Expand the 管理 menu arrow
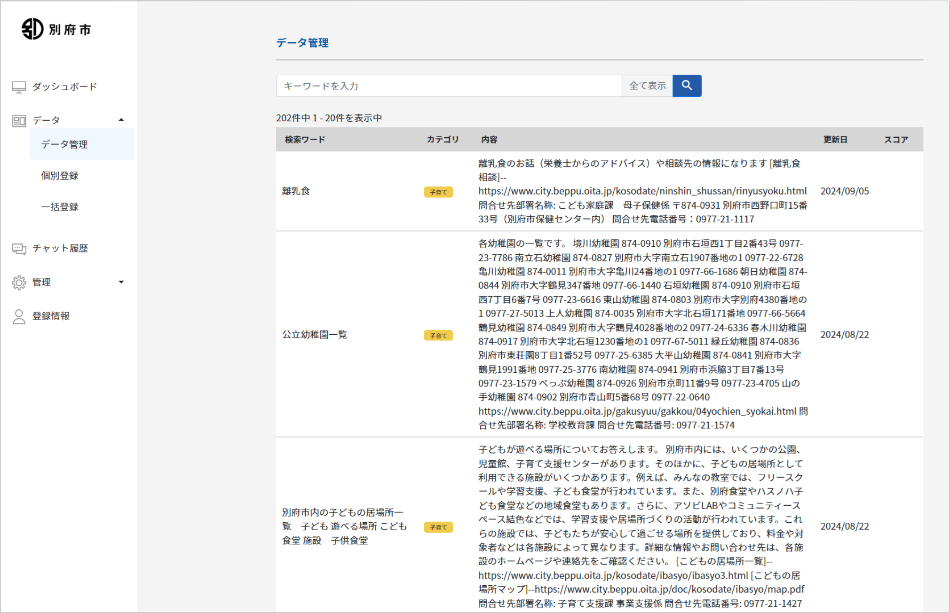950x613 pixels. 121,282
